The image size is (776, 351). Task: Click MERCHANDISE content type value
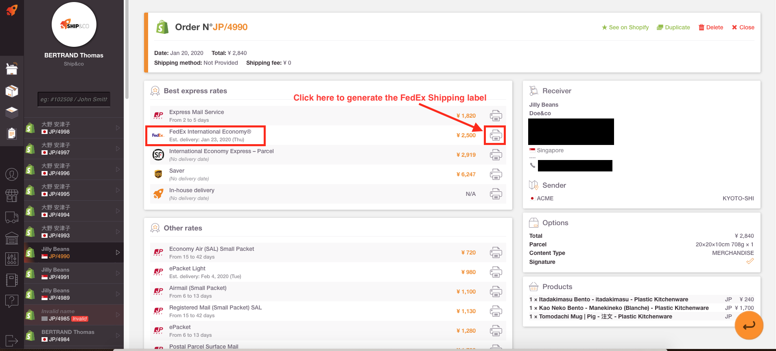coord(733,253)
